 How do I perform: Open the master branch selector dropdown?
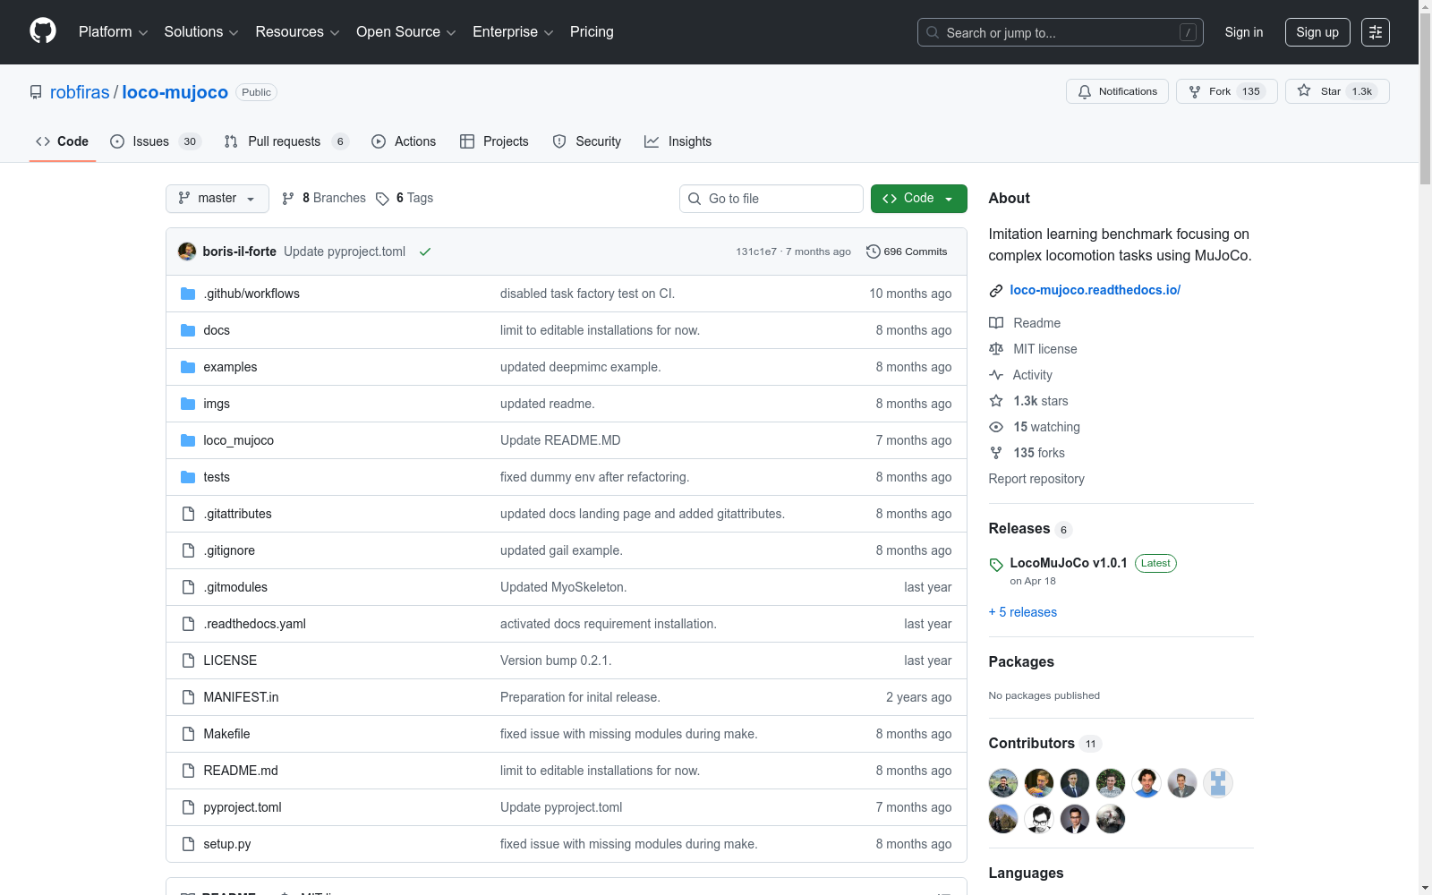217,199
